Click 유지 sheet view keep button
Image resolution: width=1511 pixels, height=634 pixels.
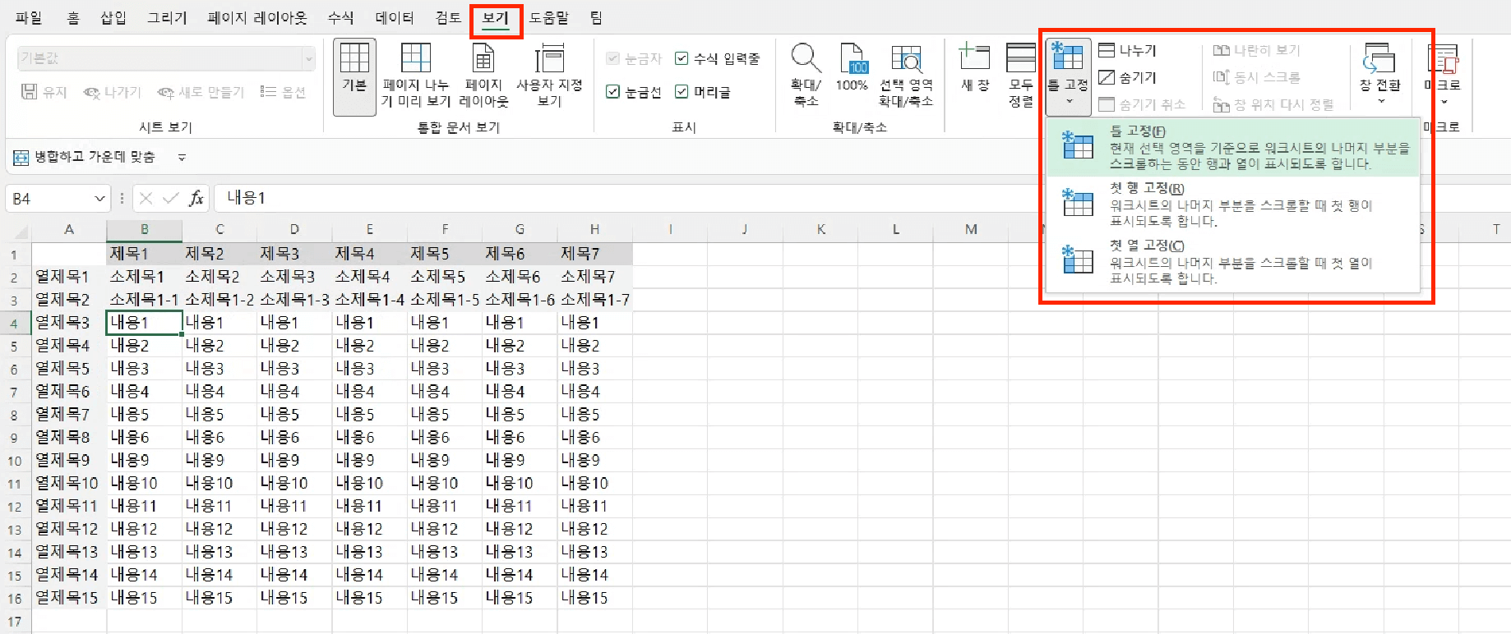coord(44,92)
